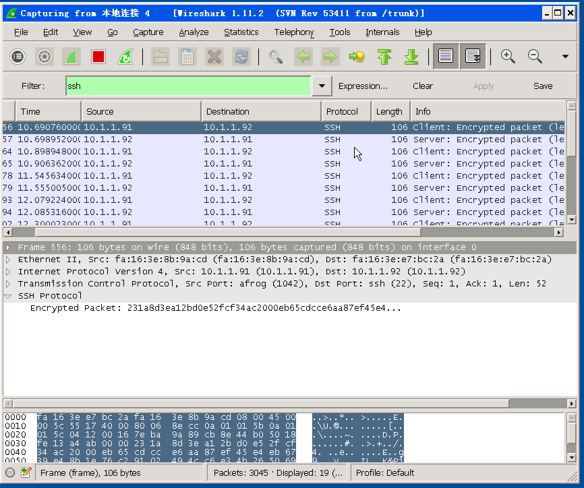Toggle packet list colorize button
The width and height of the screenshot is (584, 488).
click(x=446, y=57)
